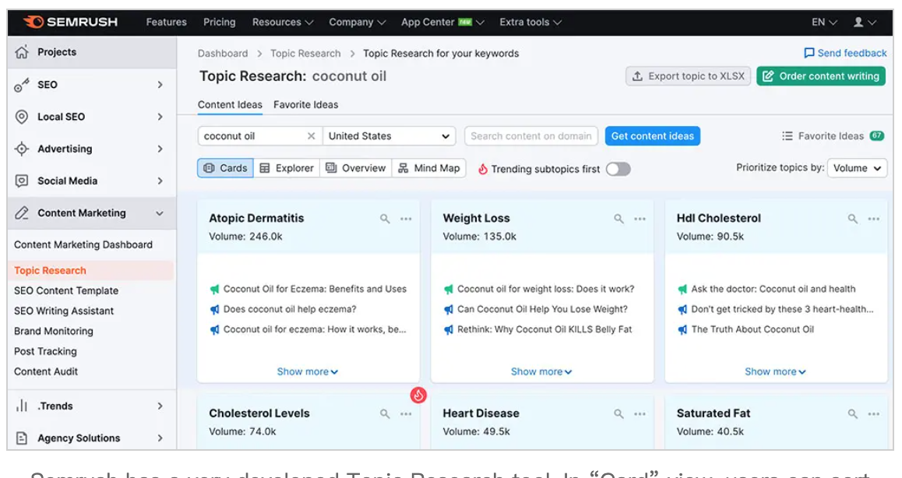Go to Topic Research breadcrumb
The width and height of the screenshot is (902, 478).
[x=305, y=54]
